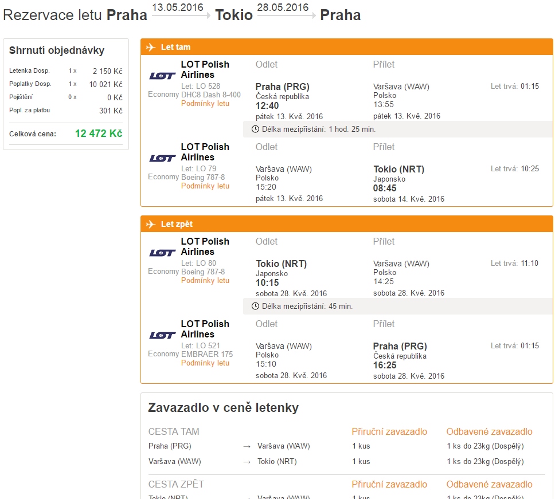This screenshot has height=499, width=555.
Task: Click Délka mezipřistání: 45 min. text
Action: click(x=307, y=307)
